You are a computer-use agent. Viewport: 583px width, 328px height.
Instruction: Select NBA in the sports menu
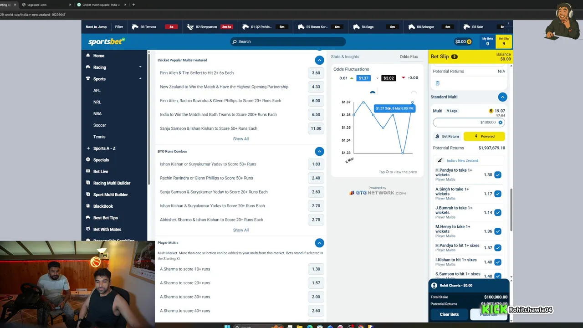click(97, 113)
